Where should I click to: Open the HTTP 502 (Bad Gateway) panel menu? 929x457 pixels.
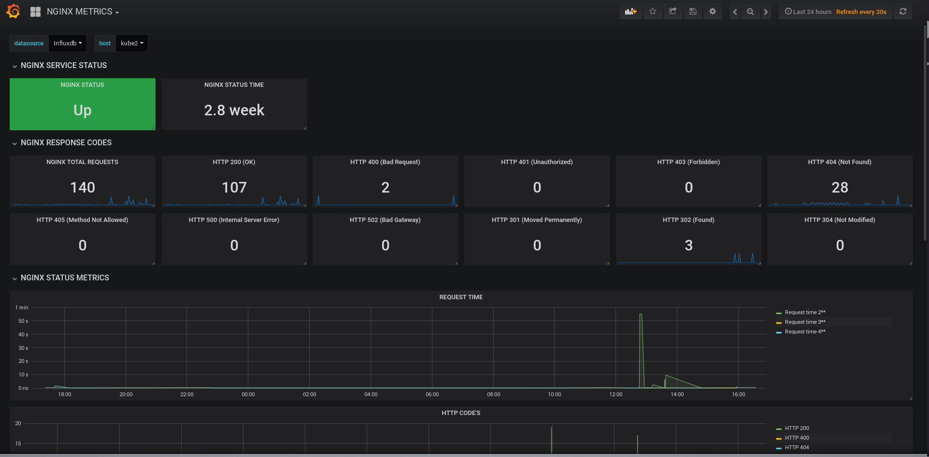click(386, 220)
